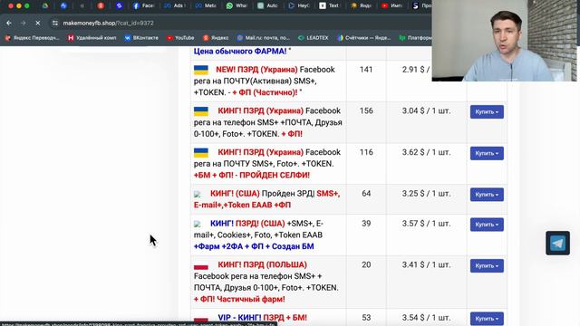
Task: Open listing with 'ПРОЙДЕН СЕЛФИ'
Action: pyautogui.click(x=267, y=164)
